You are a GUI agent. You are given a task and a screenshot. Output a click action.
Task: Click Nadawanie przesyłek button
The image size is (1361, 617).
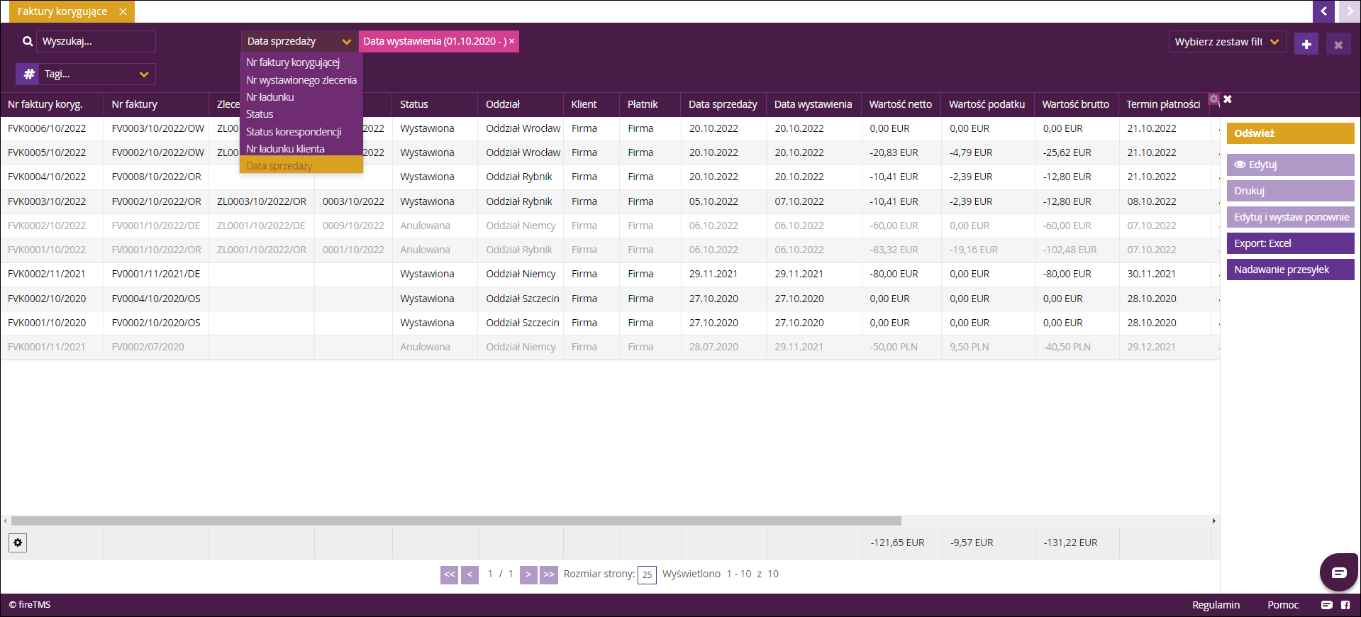click(1290, 269)
